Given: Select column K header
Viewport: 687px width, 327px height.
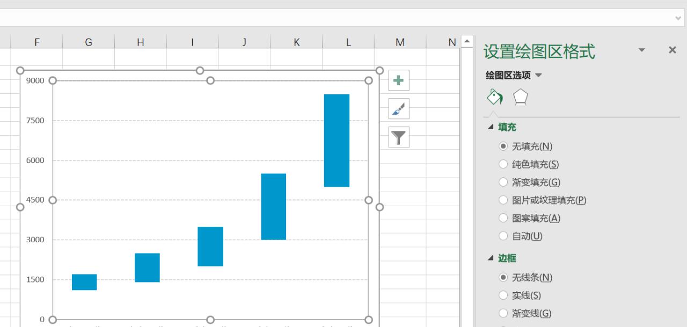Looking at the screenshot, I should click(296, 42).
